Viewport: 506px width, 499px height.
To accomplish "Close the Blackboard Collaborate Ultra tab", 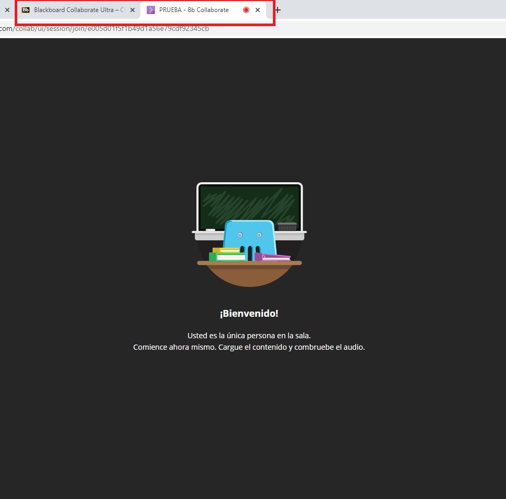I will point(133,10).
